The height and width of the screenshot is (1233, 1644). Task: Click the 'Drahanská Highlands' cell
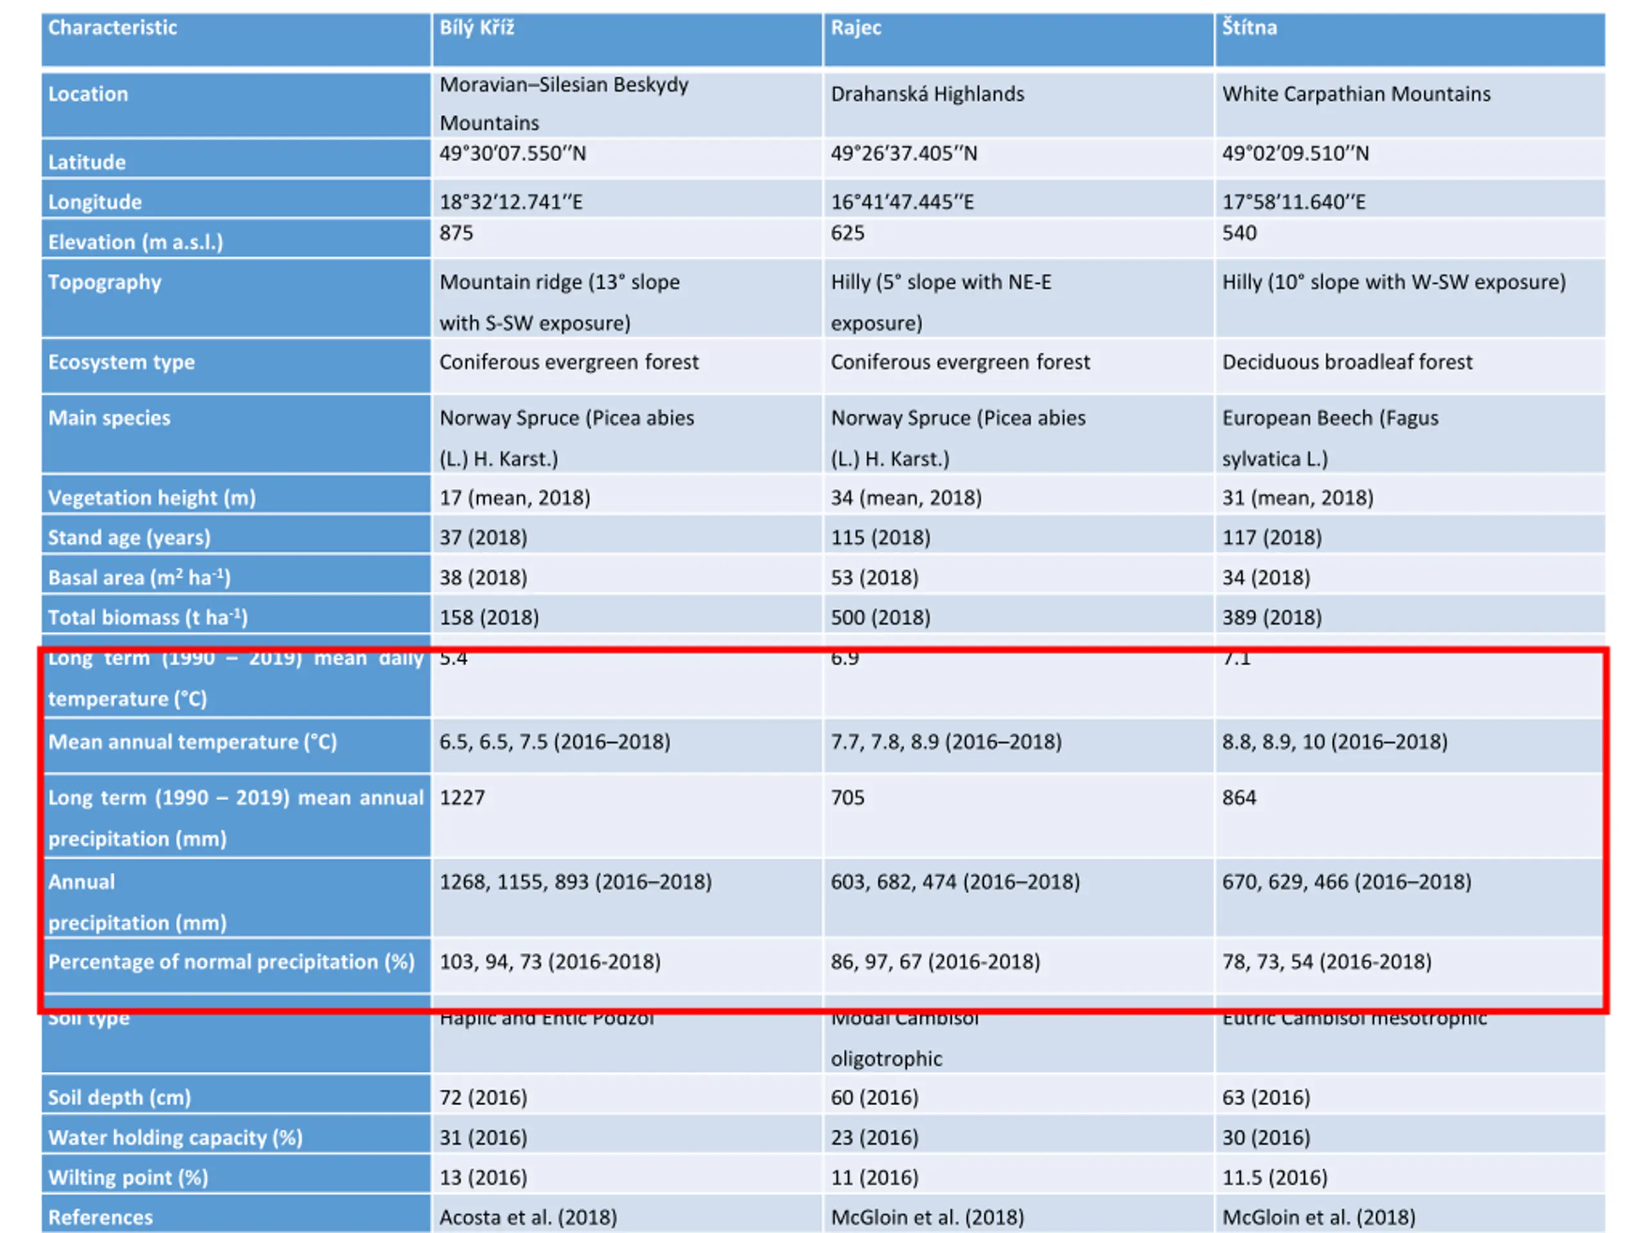[1019, 104]
